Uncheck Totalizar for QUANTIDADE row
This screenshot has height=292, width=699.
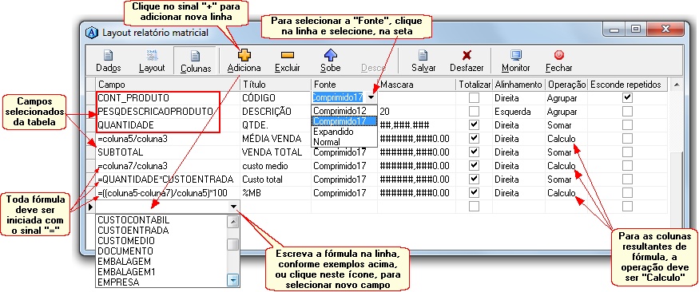point(474,125)
